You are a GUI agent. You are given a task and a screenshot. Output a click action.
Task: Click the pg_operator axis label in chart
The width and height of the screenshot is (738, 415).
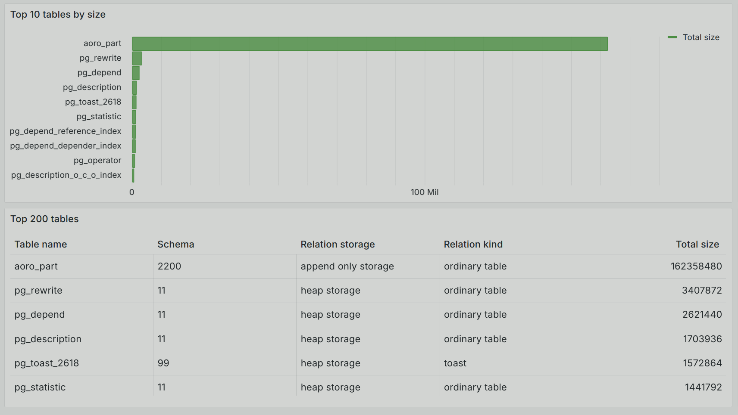(97, 161)
